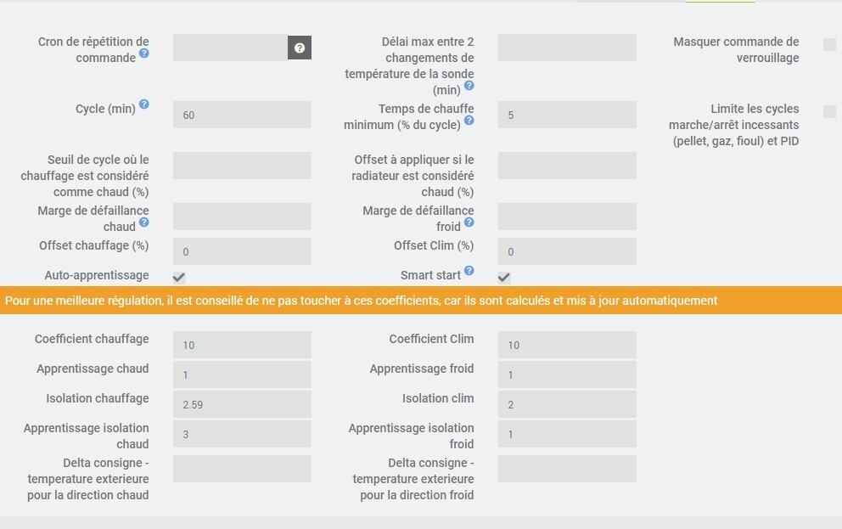This screenshot has height=529, width=842.
Task: Click help icon beside Cron de répétition de commande
Action: [x=144, y=53]
